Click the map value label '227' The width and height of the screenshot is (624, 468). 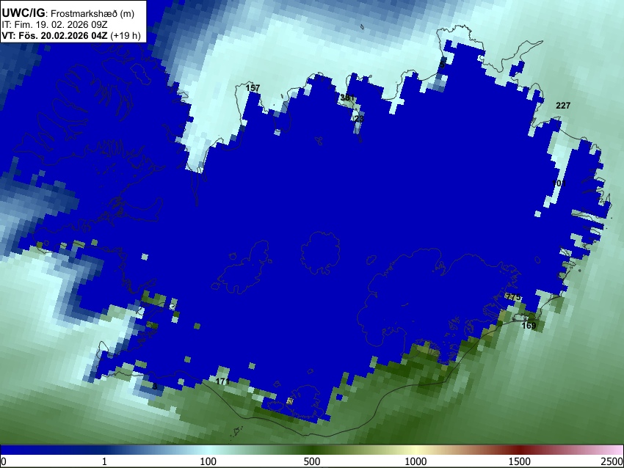point(563,106)
